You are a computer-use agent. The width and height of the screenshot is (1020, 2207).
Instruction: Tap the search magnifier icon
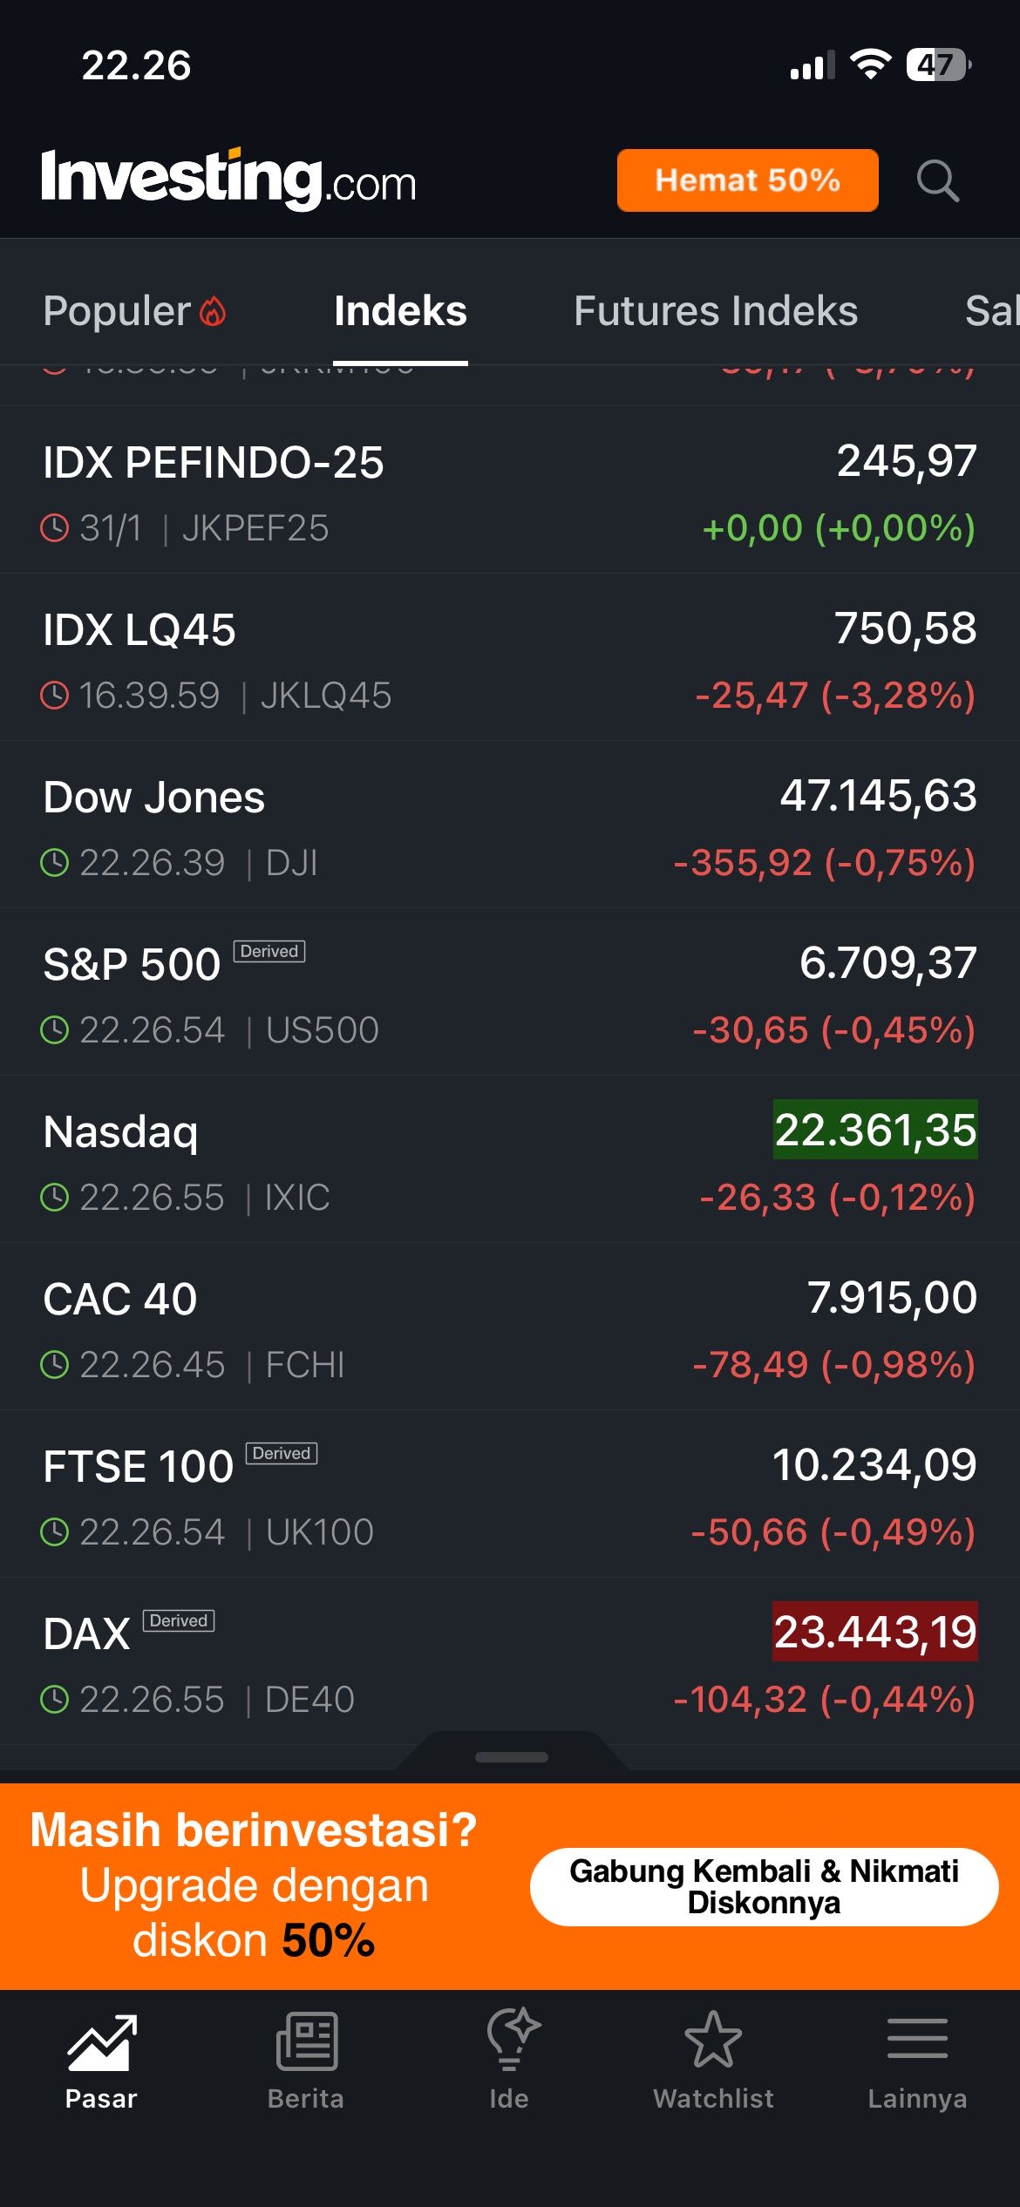937,181
